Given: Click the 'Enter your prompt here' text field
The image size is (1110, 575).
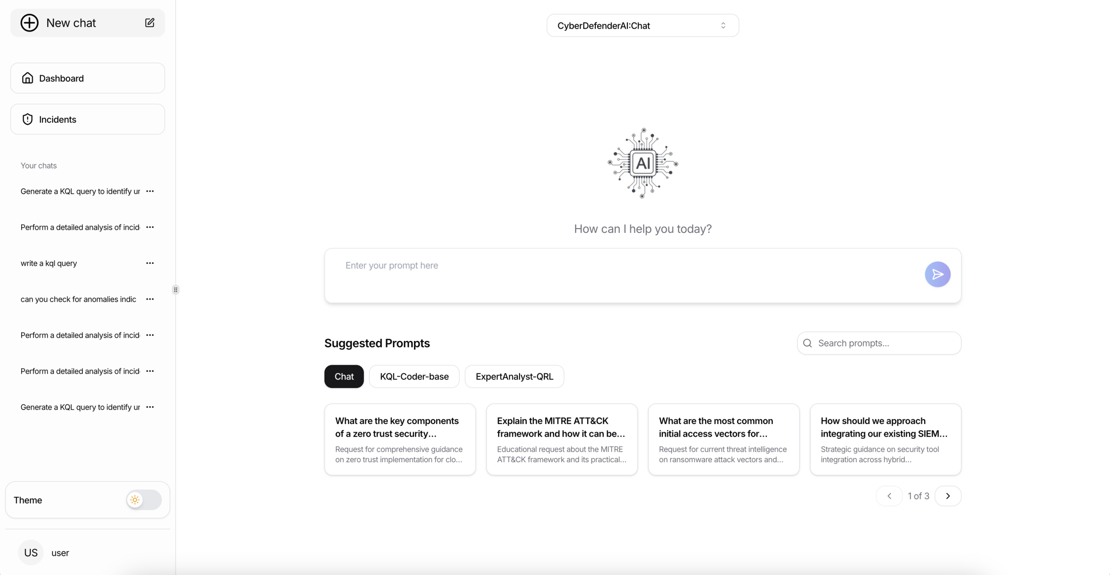Looking at the screenshot, I should click(x=624, y=275).
